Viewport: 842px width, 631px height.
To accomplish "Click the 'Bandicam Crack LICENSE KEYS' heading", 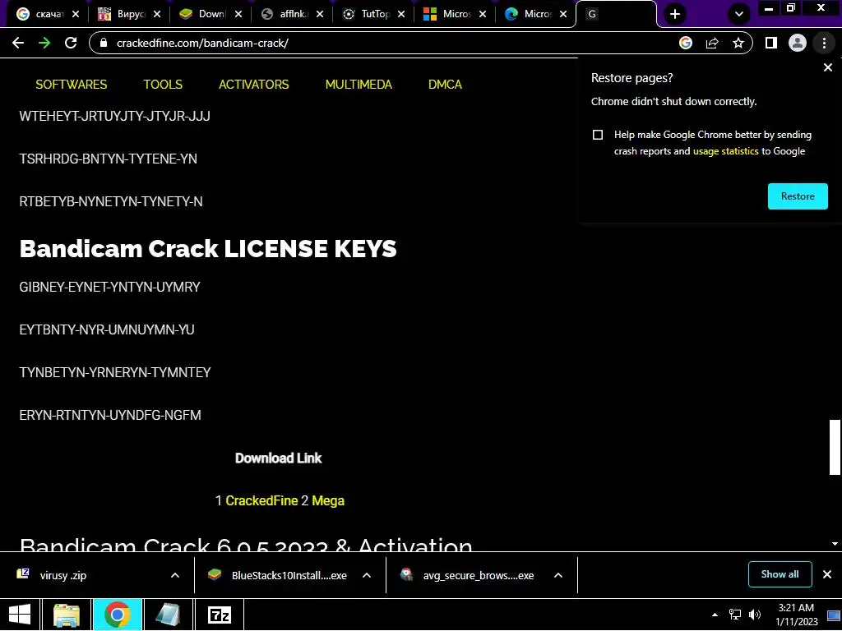I will (x=208, y=249).
